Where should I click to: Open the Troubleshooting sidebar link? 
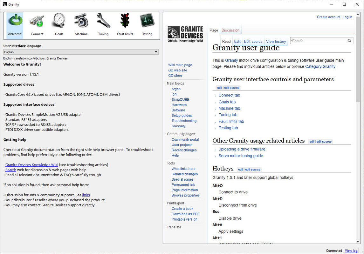184,121
